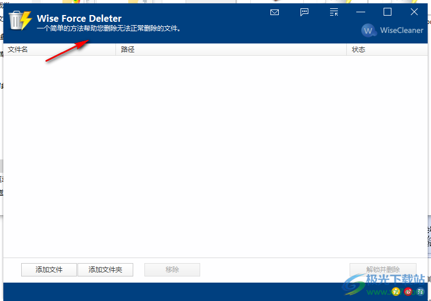Click the 移除 button

pos(172,270)
